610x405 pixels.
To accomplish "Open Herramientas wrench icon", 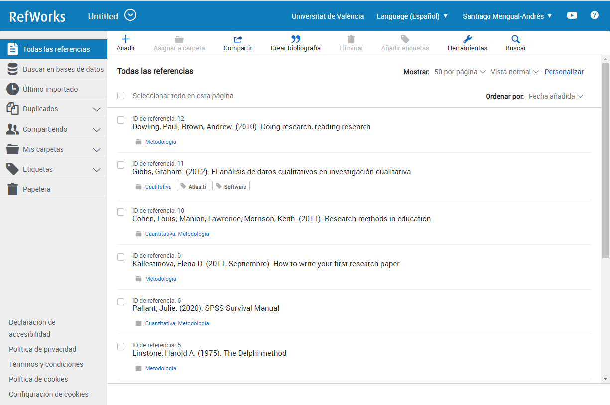I will pos(467,39).
